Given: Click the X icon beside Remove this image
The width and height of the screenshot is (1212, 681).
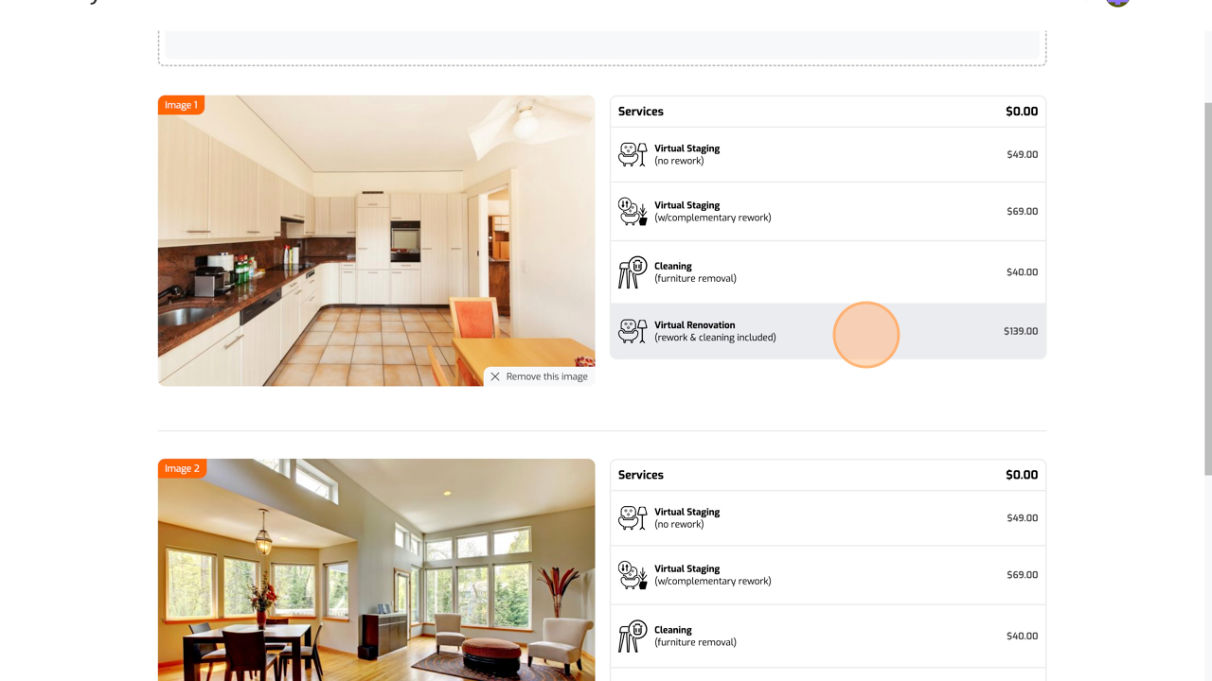Looking at the screenshot, I should [x=495, y=376].
